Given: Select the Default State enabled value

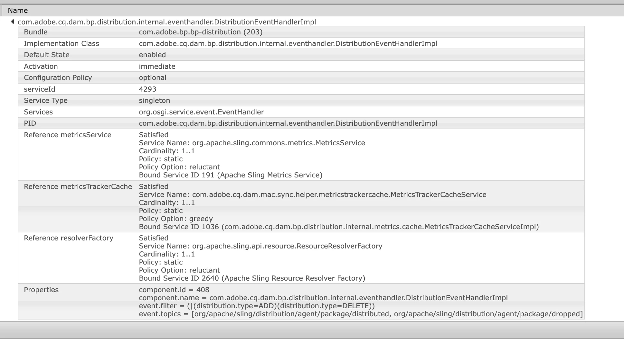Looking at the screenshot, I should [x=152, y=55].
